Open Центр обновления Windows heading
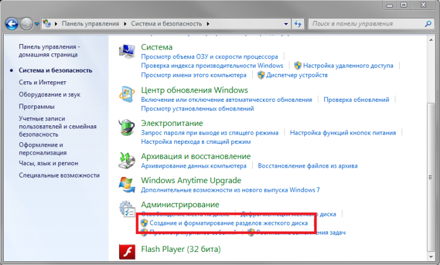The width and height of the screenshot is (440, 265). (195, 90)
